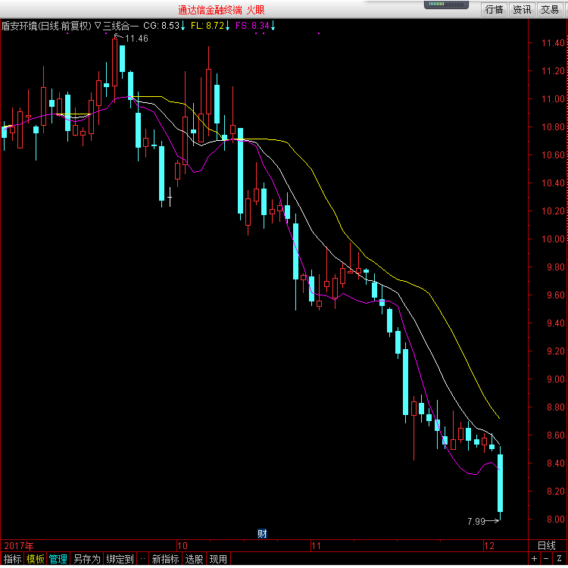
Task: Open the 行情 quotes section
Action: pyautogui.click(x=494, y=9)
